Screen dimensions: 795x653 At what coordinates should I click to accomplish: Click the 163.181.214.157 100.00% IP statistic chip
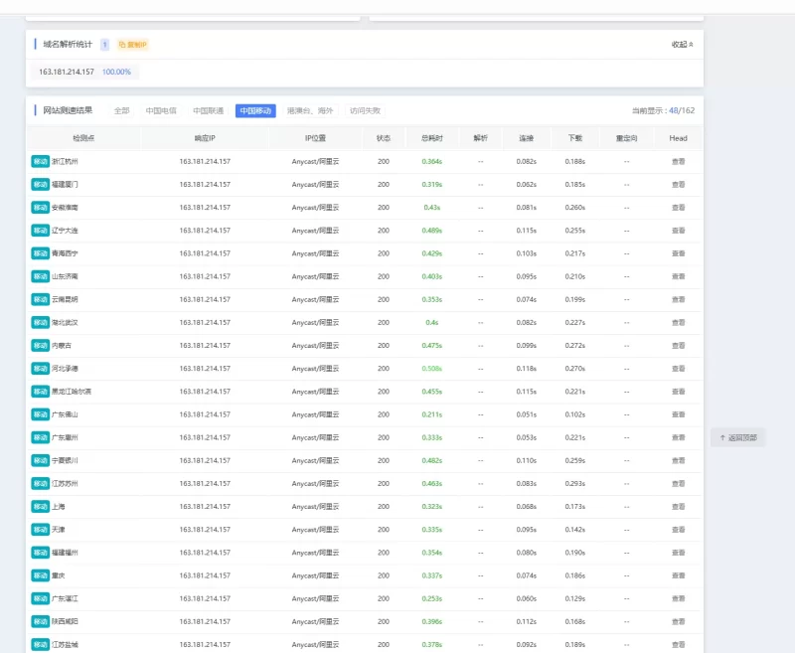click(84, 72)
